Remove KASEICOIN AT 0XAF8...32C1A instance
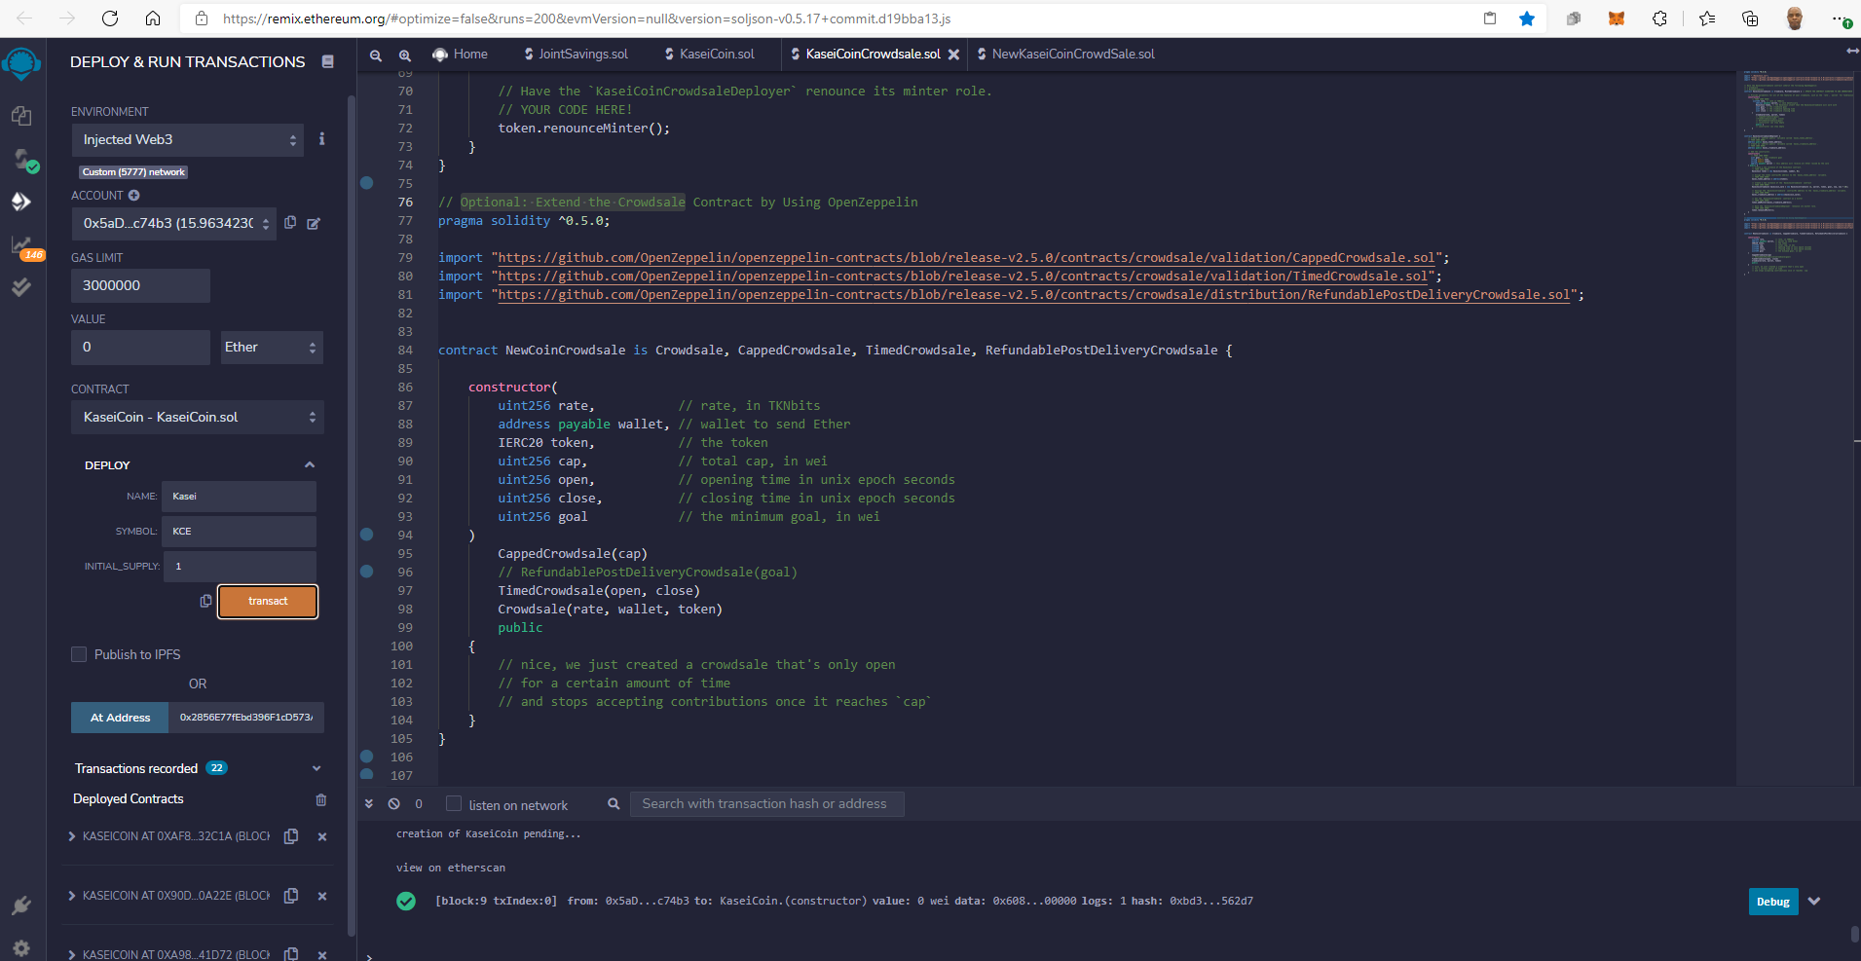Screen dimensions: 1861x961 (322, 836)
